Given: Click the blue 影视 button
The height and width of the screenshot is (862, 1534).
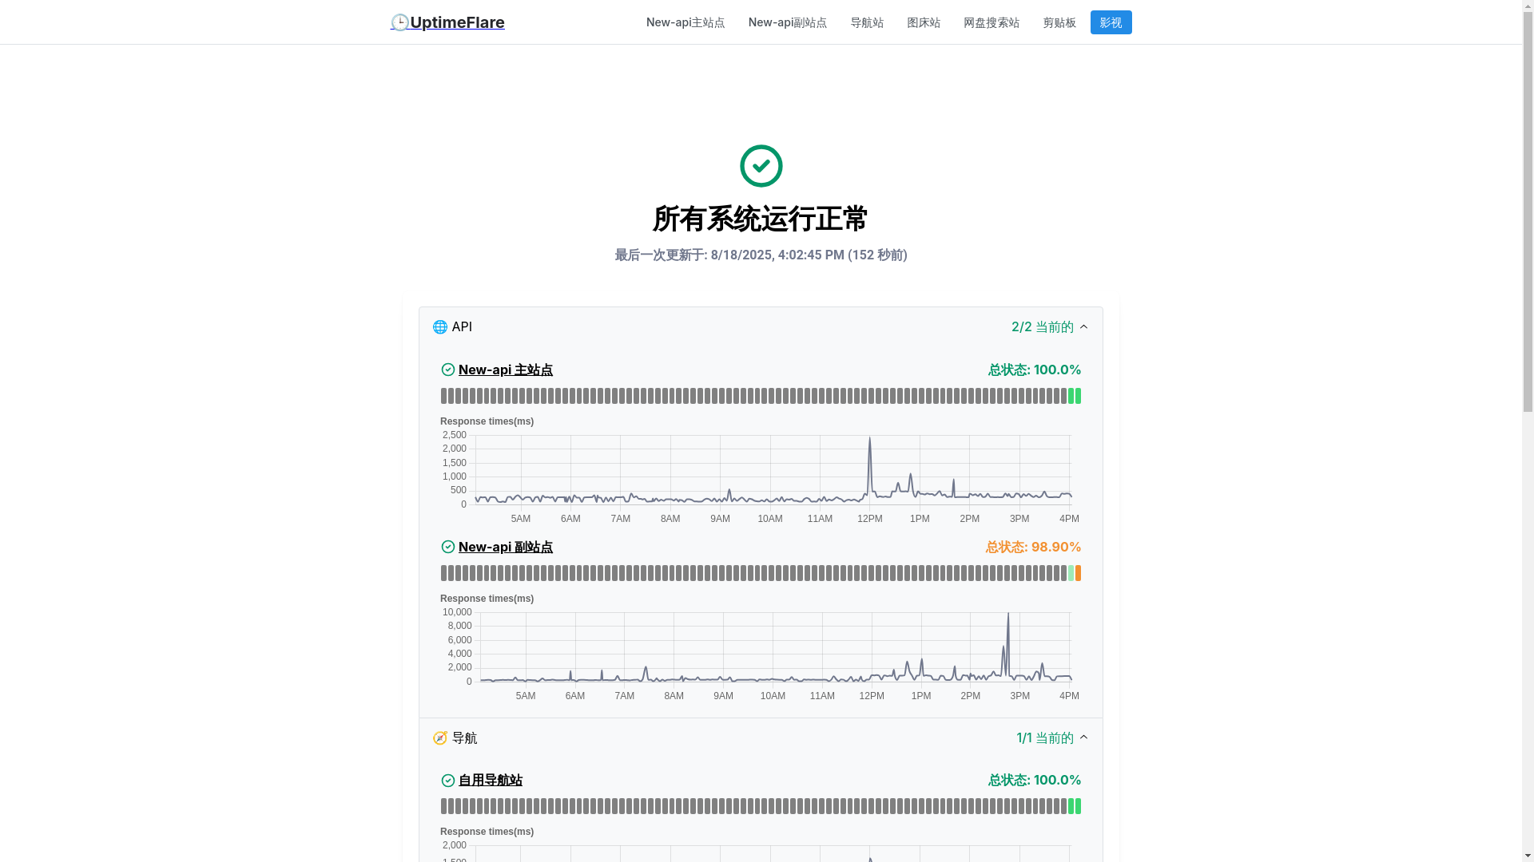Looking at the screenshot, I should (x=1111, y=22).
